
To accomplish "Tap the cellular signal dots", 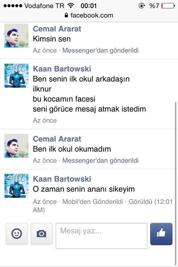I will point(13,6).
